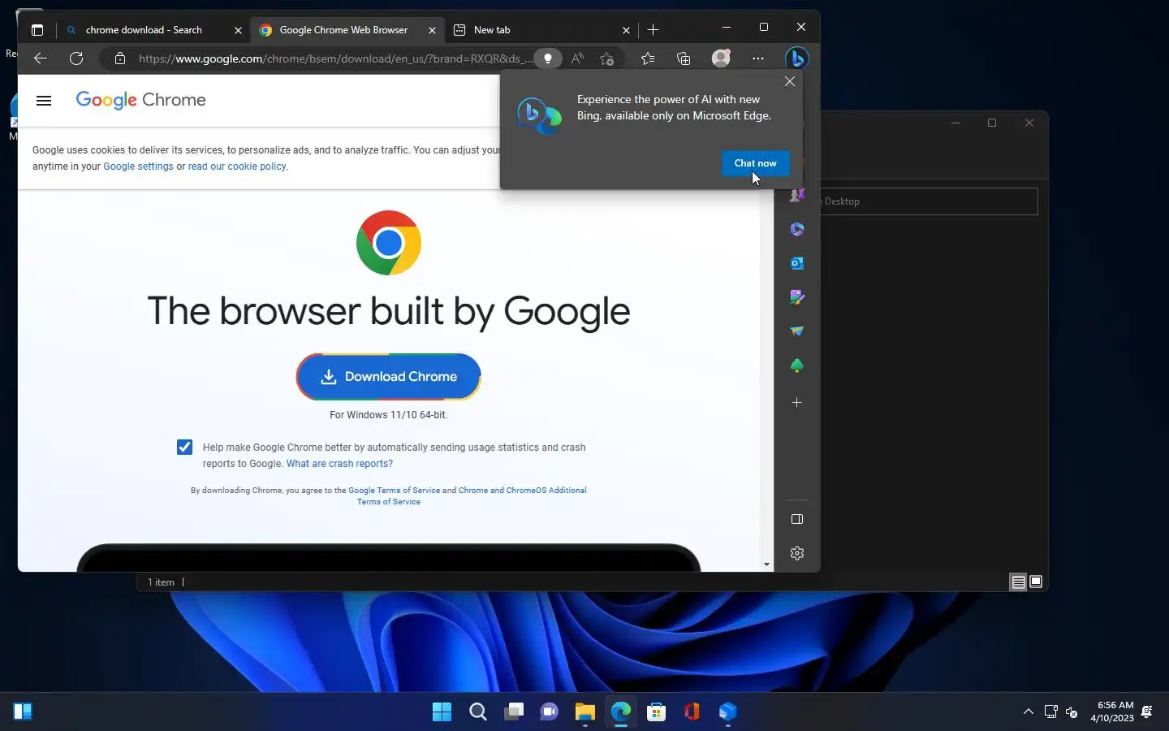1169x731 pixels.
Task: Open Google Chrome page hamburger menu
Action: coord(44,101)
